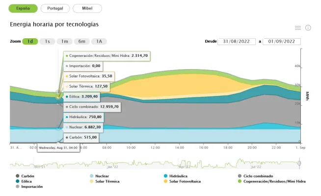Click the Cogeneración tooltip value 2.314,70
The height and width of the screenshot is (196, 321).
139,55
